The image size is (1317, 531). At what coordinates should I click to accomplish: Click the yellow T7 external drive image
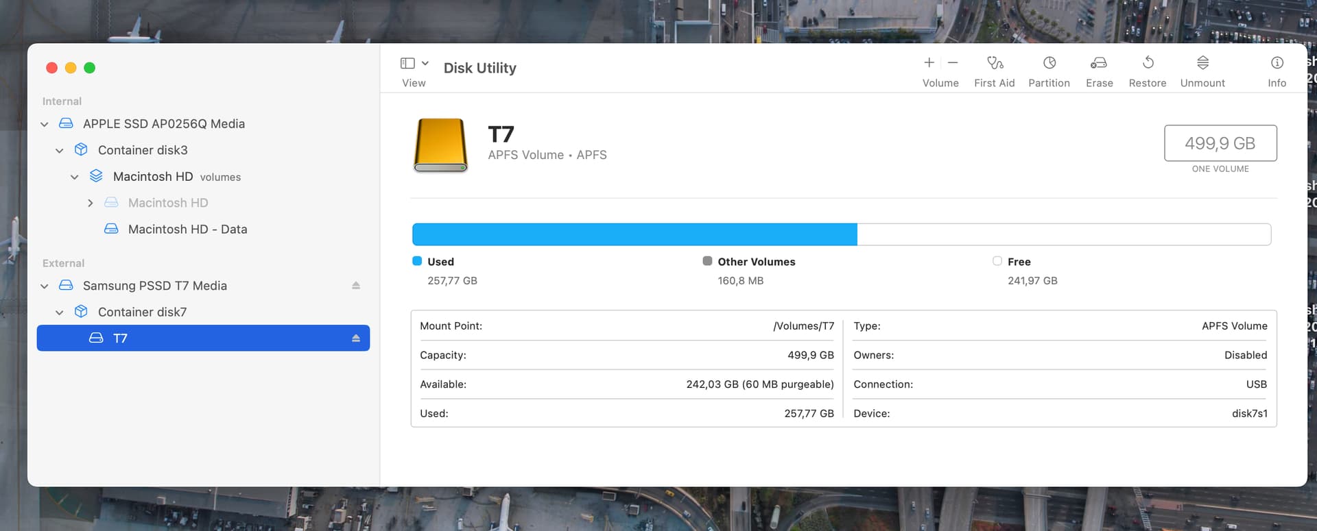[441, 145]
